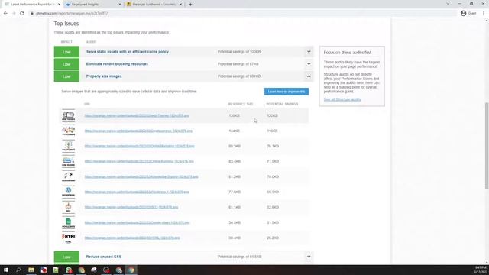489x275 pixels.
Task: Click the 'Eliminate render-blocking resources' audit title
Action: (117, 64)
